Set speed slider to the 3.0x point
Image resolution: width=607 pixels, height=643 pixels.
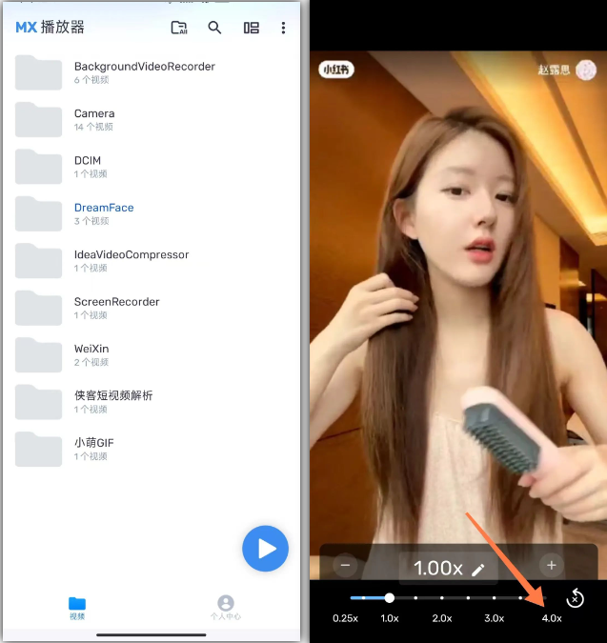tap(495, 598)
